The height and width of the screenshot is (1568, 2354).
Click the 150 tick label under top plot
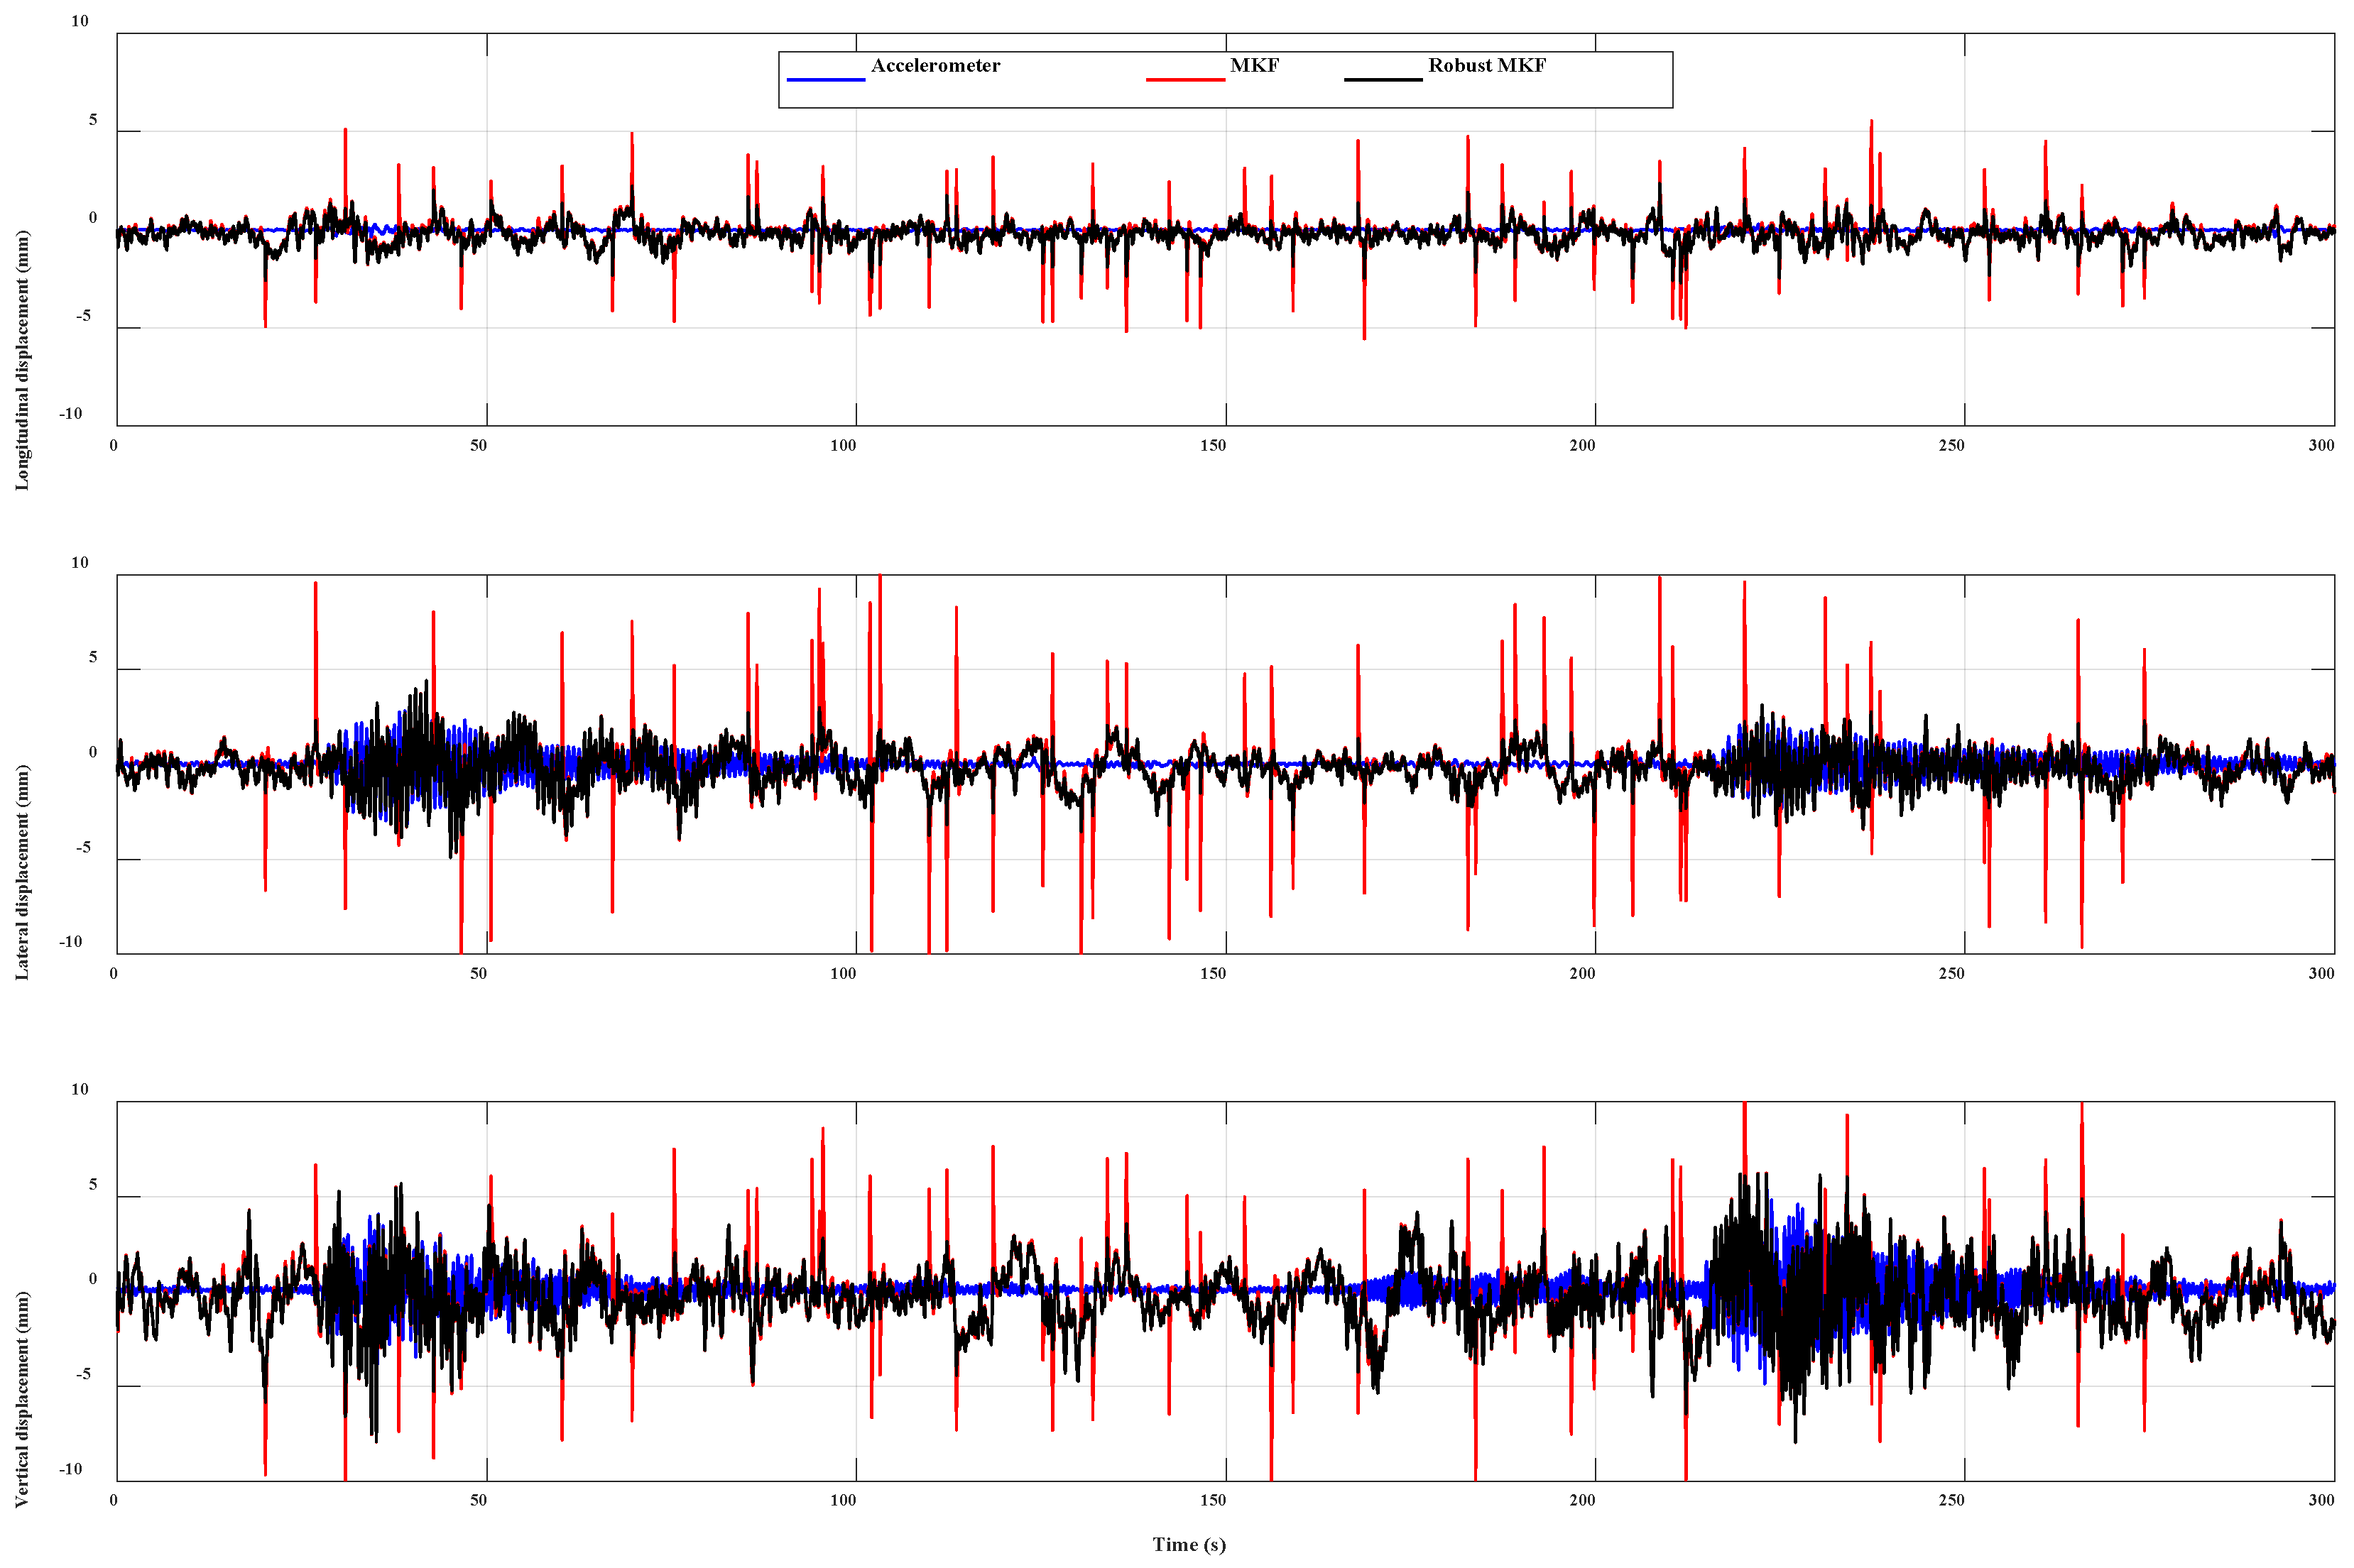[1213, 446]
